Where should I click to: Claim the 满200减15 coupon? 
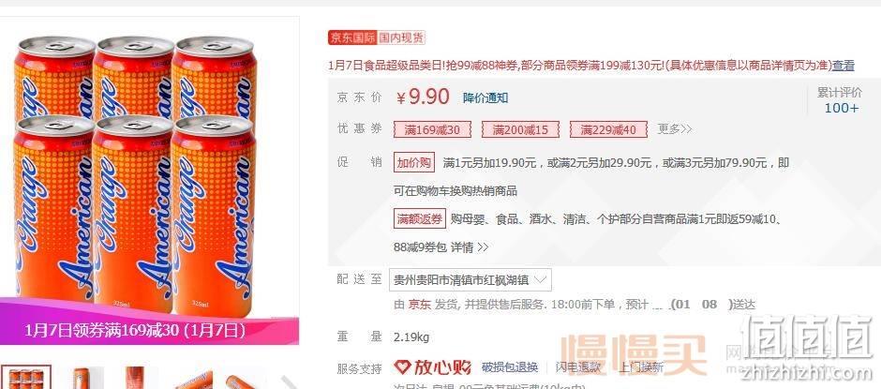(520, 130)
